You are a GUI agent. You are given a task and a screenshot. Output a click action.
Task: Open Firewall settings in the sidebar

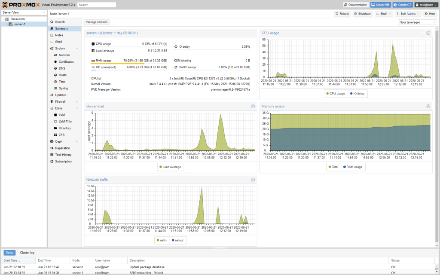tap(60, 102)
